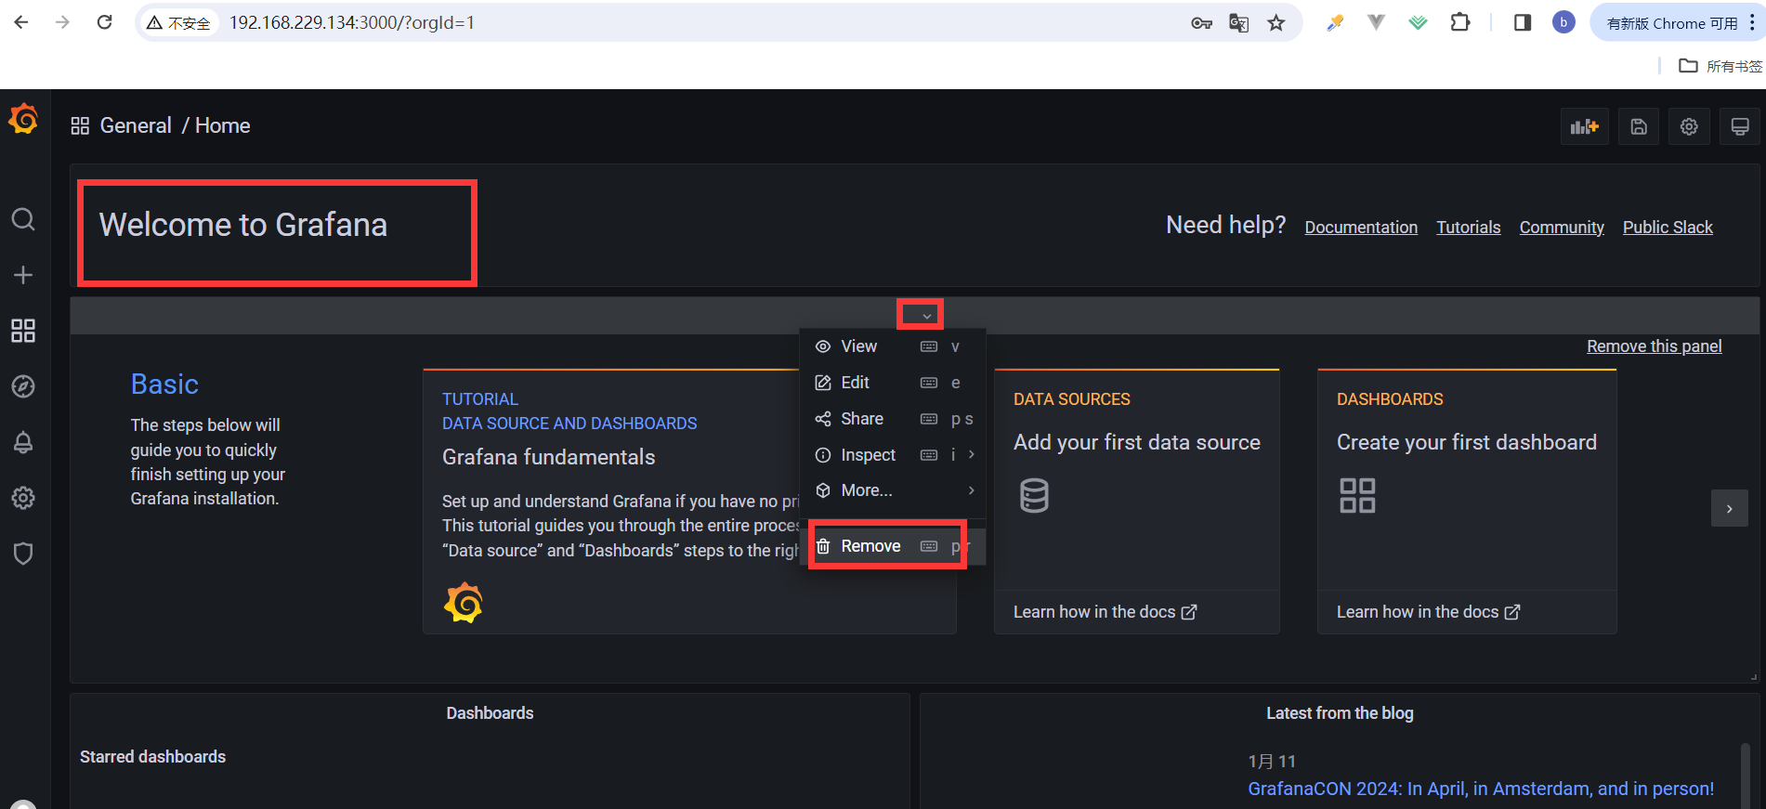This screenshot has height=809, width=1766.
Task: Click the Create plus icon in sidebar
Action: (x=23, y=275)
